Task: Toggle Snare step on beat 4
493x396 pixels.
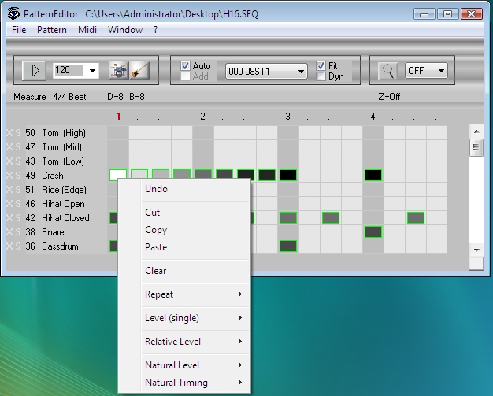Action: [373, 232]
